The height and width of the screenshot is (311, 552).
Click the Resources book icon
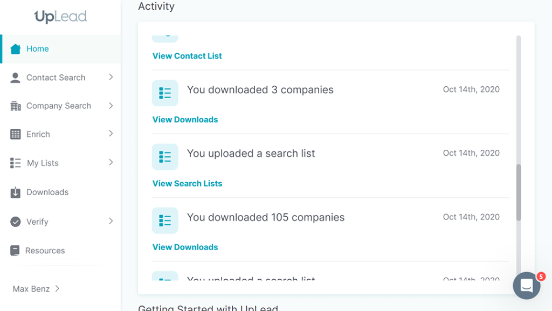16,251
